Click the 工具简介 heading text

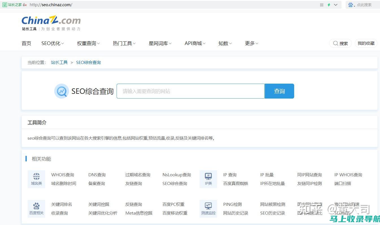pyautogui.click(x=37, y=122)
